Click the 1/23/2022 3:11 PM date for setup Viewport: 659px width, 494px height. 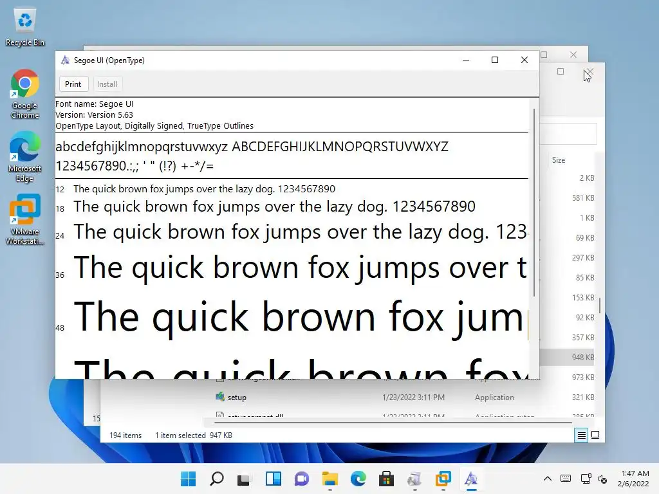tap(413, 398)
